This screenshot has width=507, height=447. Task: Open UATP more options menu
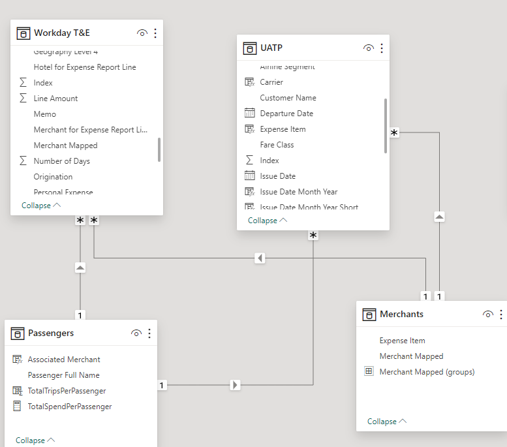click(x=382, y=48)
